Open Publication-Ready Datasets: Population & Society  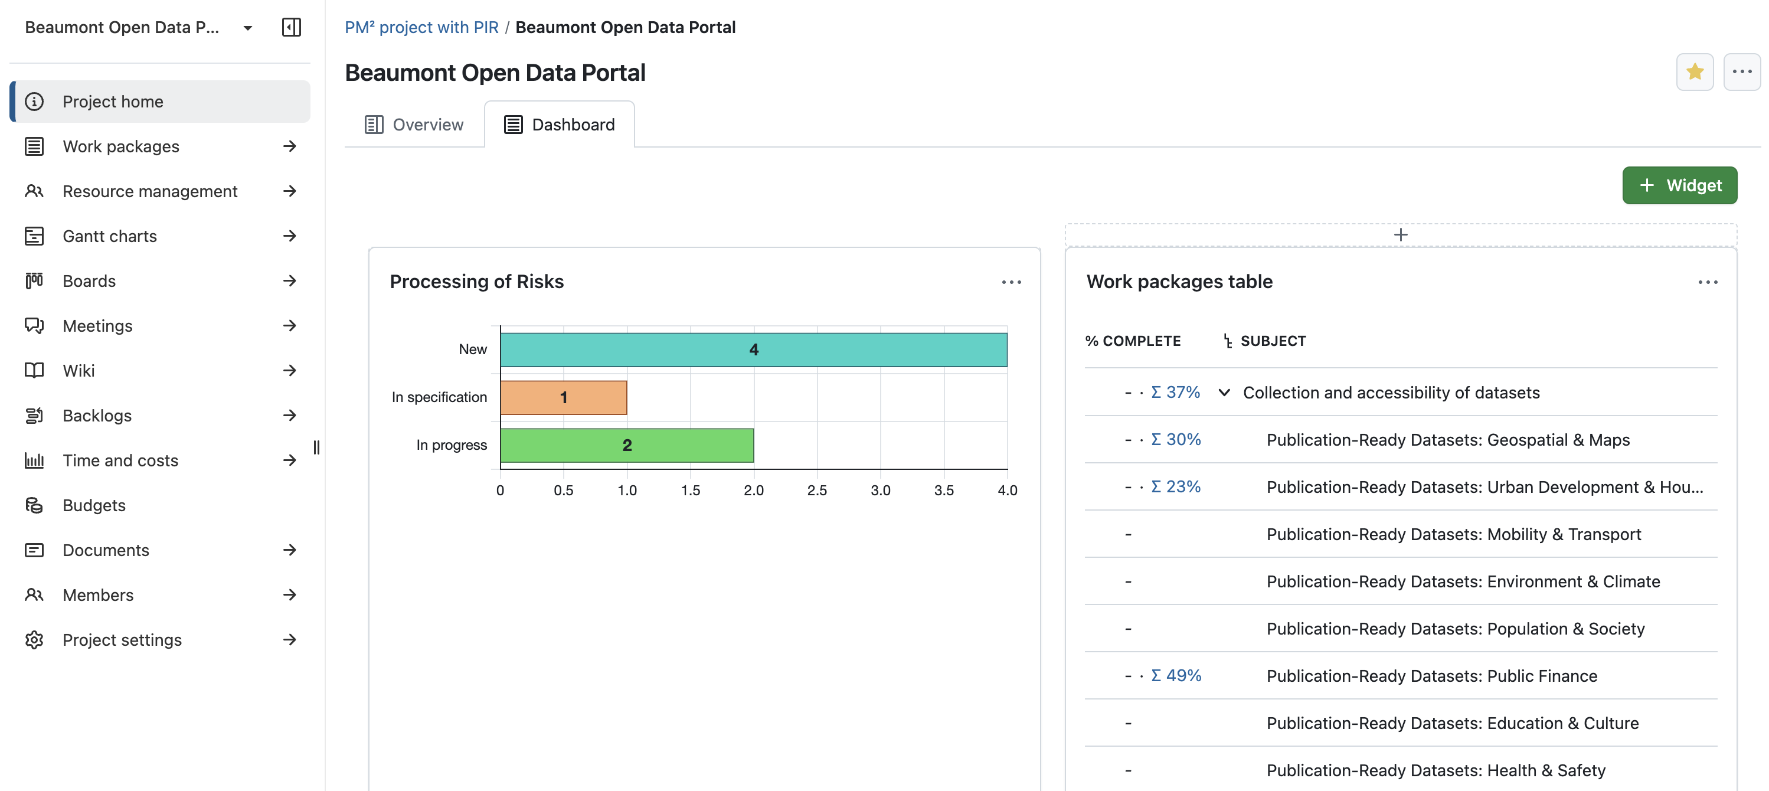(x=1455, y=630)
